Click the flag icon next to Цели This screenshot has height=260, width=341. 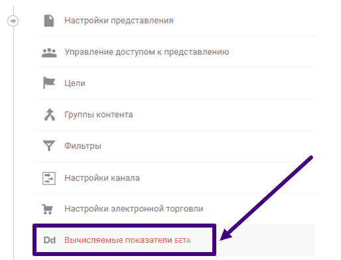pyautogui.click(x=49, y=83)
